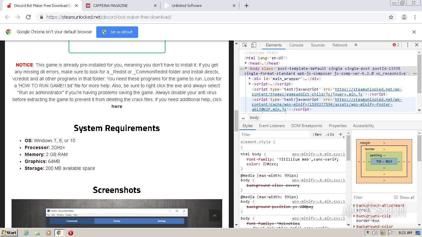Click the browser forward arrow
Image resolution: width=422 pixels, height=237 pixels.
[18, 17]
